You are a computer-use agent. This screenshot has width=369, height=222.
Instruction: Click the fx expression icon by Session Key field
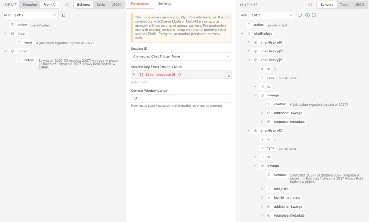click(134, 75)
